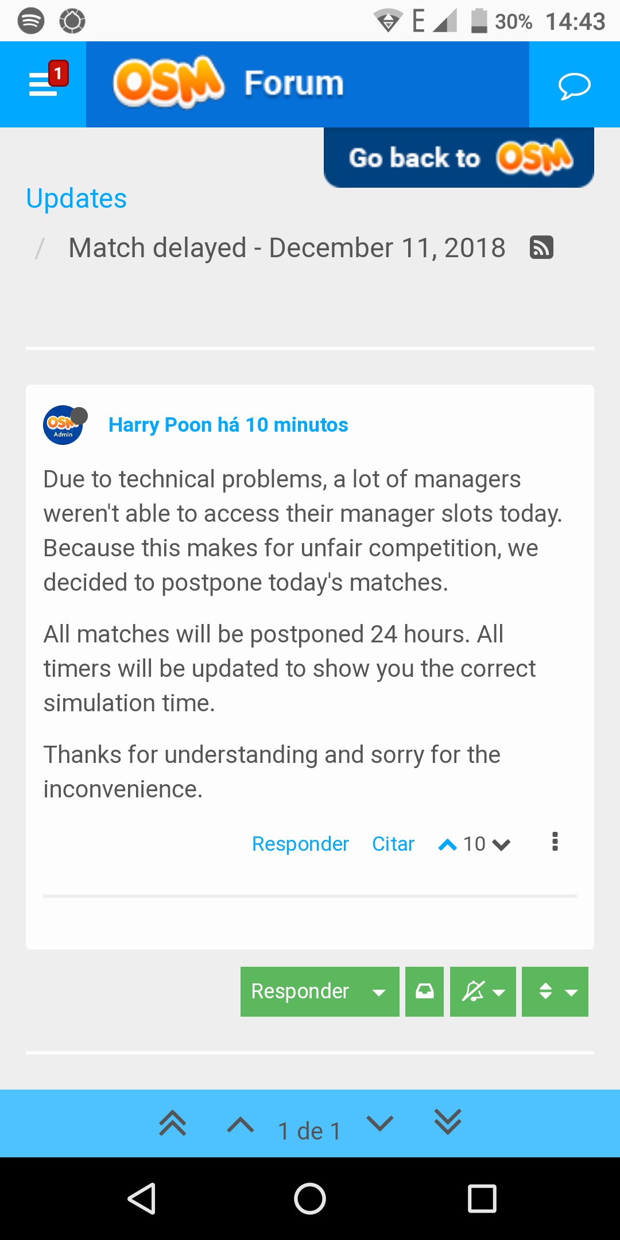Open the three-dot post options menu
The width and height of the screenshot is (620, 1240).
(x=555, y=842)
